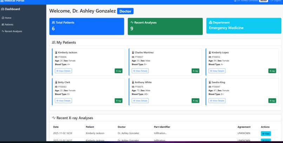
Task: Click the Total Patients card
Action: (87, 26)
